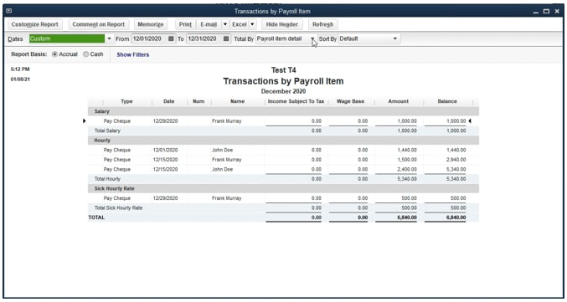The height and width of the screenshot is (302, 567).
Task: Expand the Dates range dropdown
Action: (109, 38)
